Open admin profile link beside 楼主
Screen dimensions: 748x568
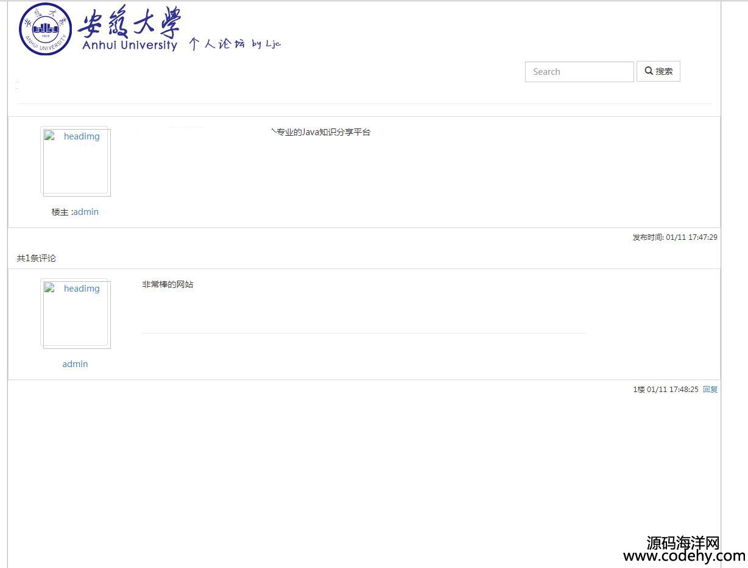(x=86, y=212)
